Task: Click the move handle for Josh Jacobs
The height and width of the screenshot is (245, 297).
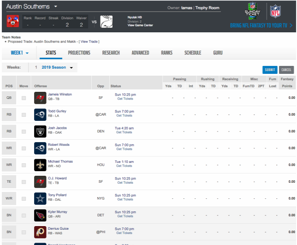Action: point(24,131)
